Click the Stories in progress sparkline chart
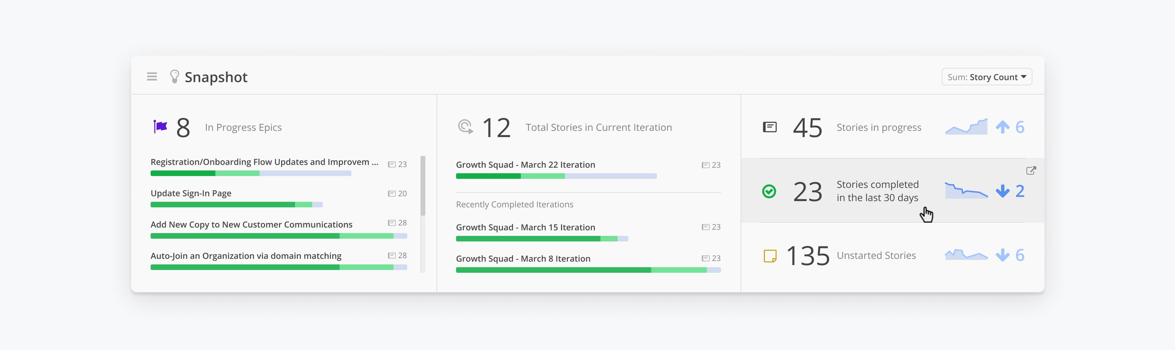 click(x=966, y=127)
